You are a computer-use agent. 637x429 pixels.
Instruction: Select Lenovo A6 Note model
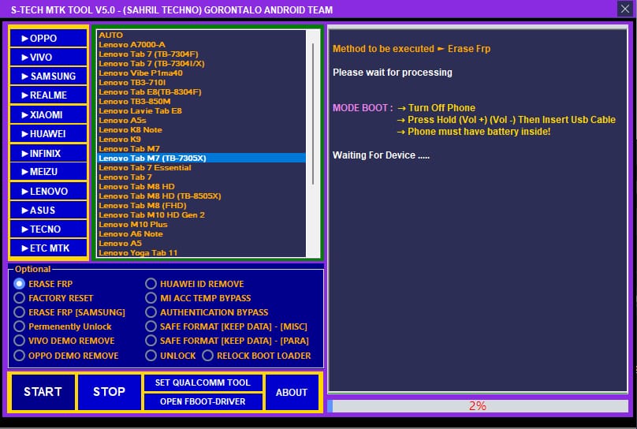[x=202, y=233]
